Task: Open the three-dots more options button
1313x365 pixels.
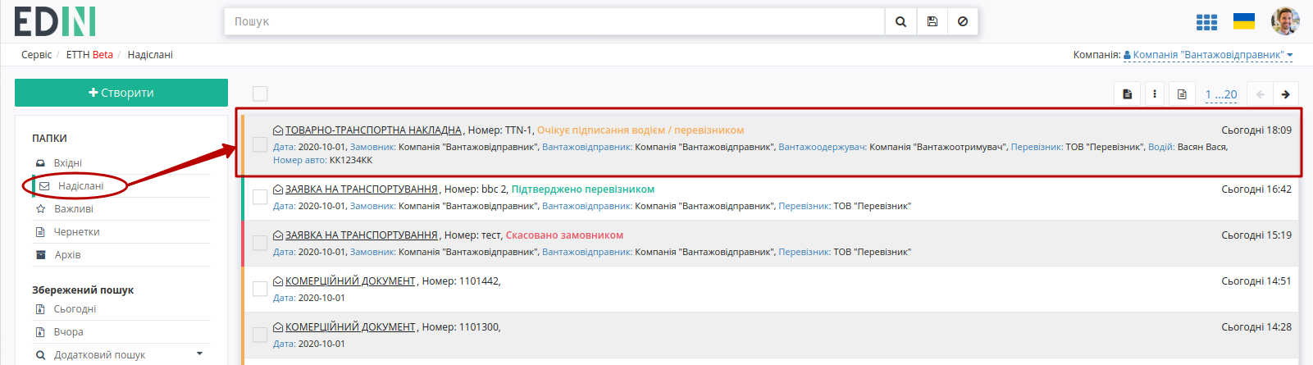Action: (x=1155, y=94)
